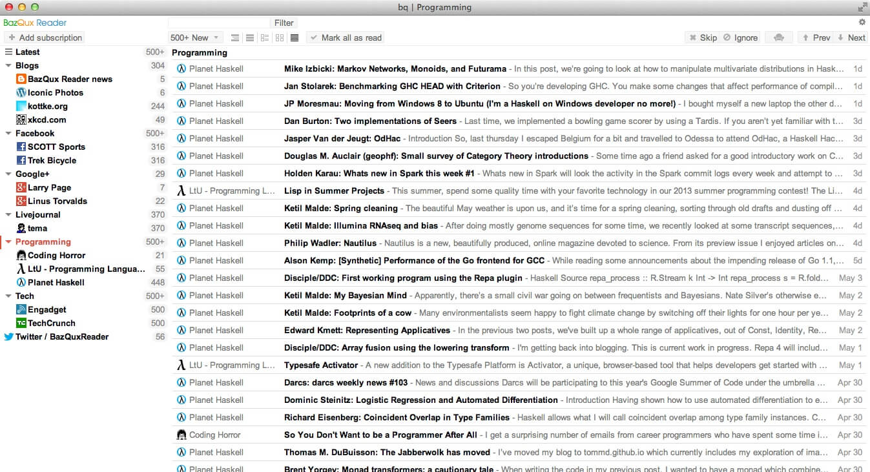Open 'Edward Kmett: Representing Applicatives' article

tap(367, 330)
